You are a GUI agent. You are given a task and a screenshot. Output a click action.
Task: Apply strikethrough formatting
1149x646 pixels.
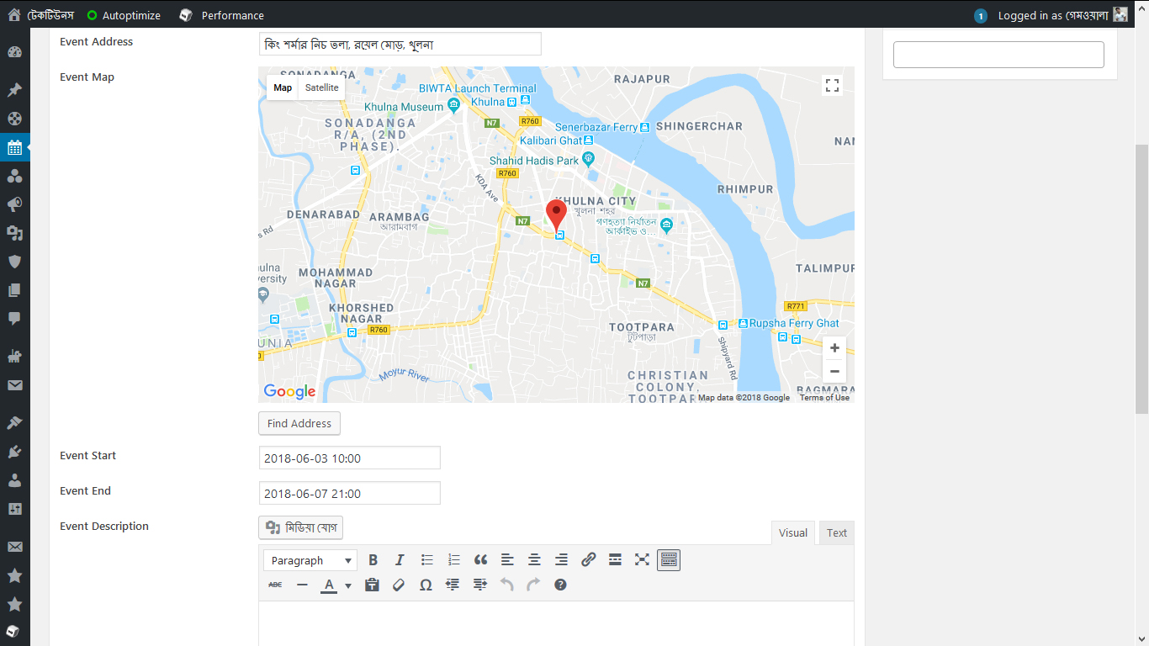pos(275,585)
